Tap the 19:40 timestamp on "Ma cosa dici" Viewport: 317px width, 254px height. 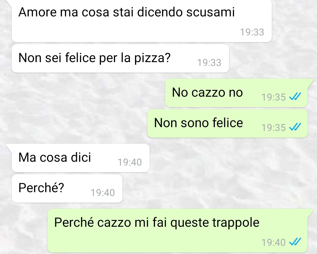pyautogui.click(x=130, y=162)
